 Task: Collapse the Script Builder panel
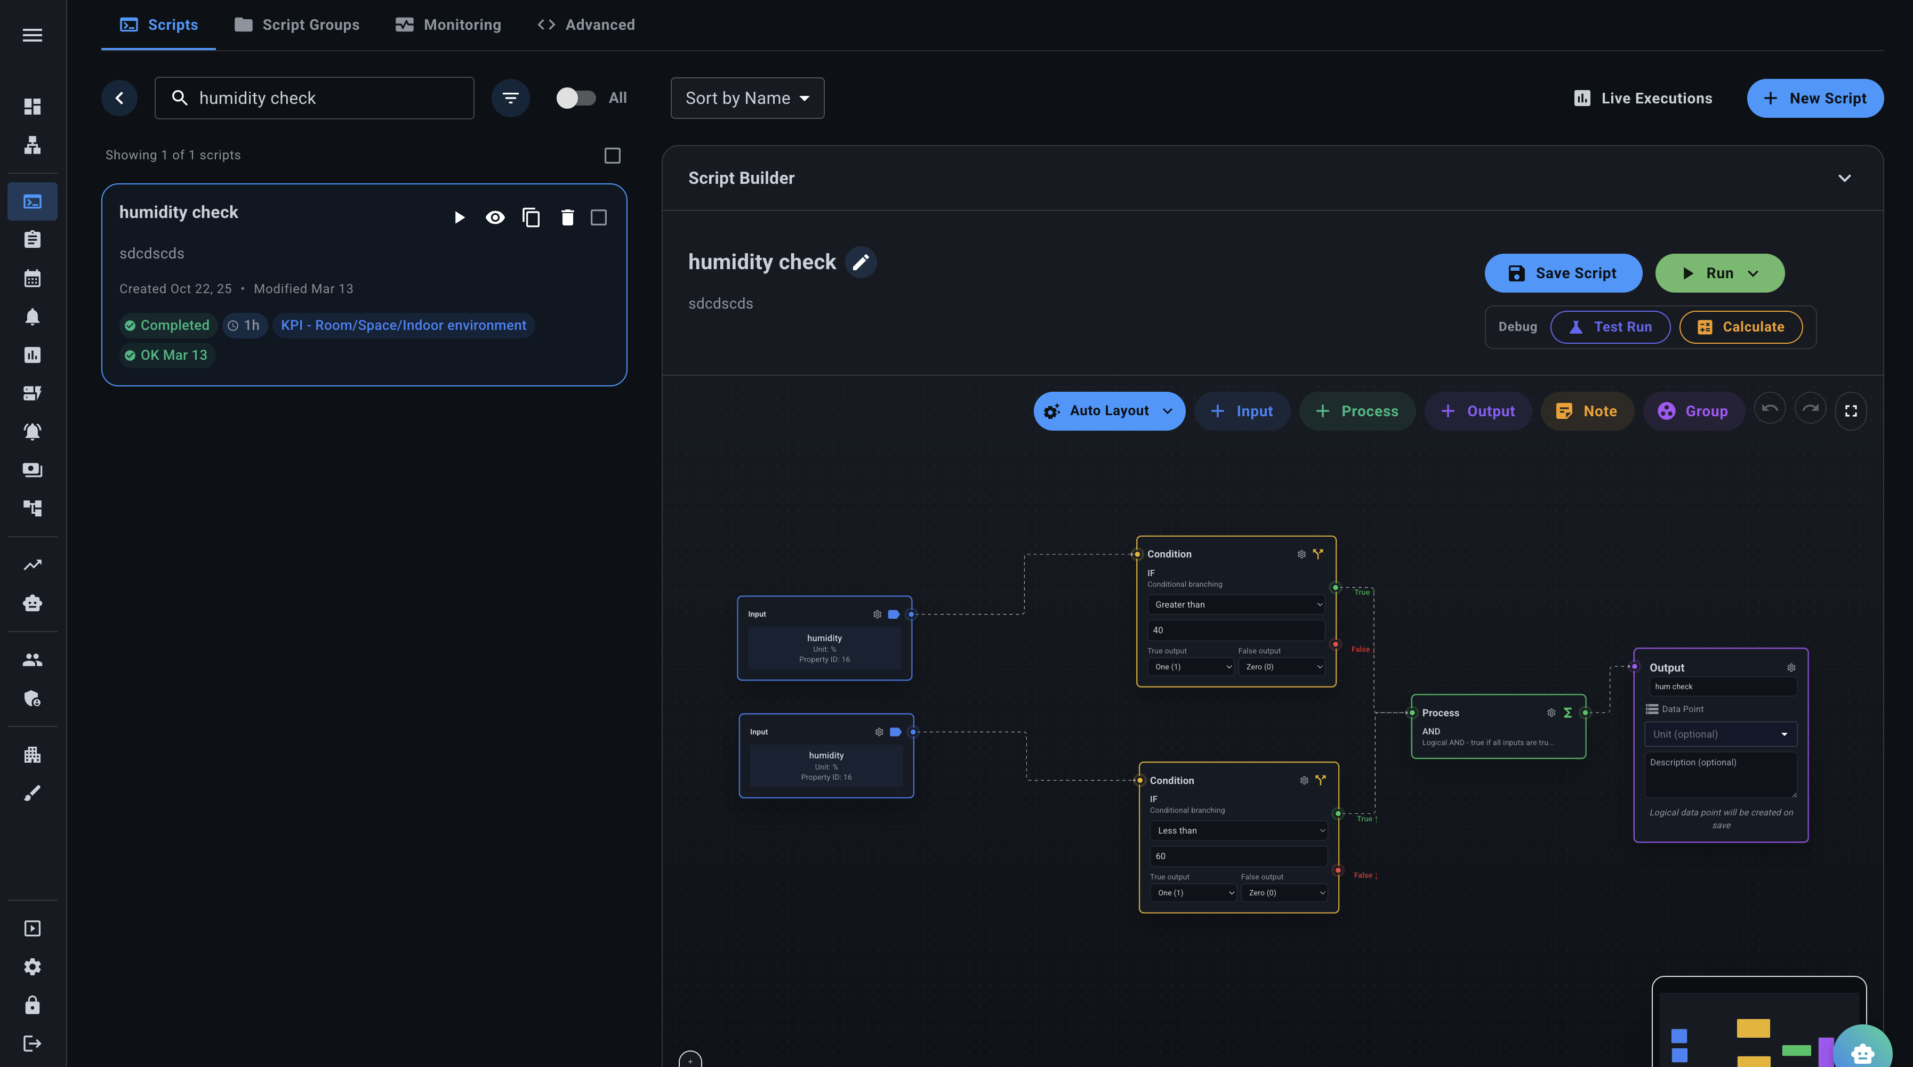click(1845, 177)
